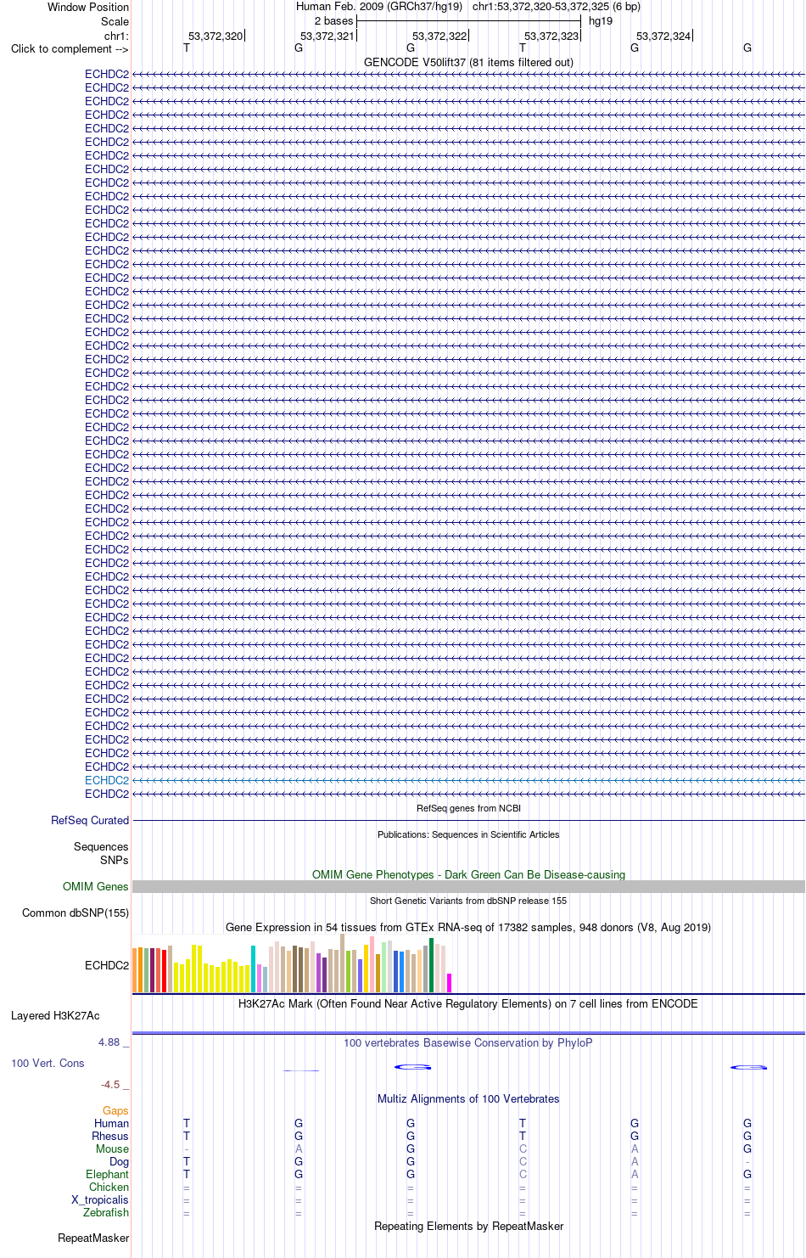806x1258 pixels.
Task: Click the Chicken alignment row label
Action: 109,1188
